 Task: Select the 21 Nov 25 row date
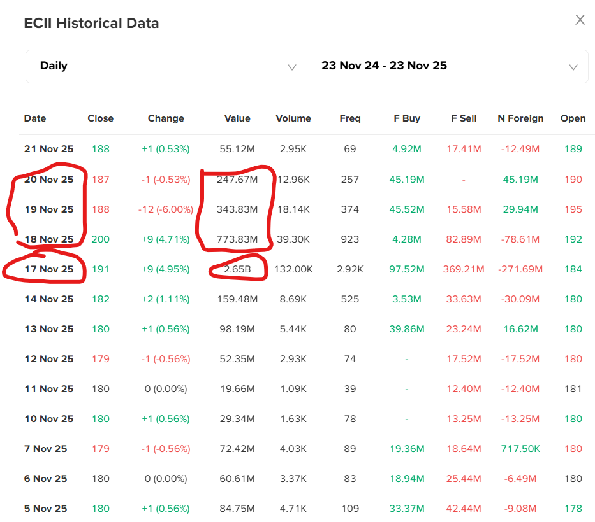pos(48,149)
